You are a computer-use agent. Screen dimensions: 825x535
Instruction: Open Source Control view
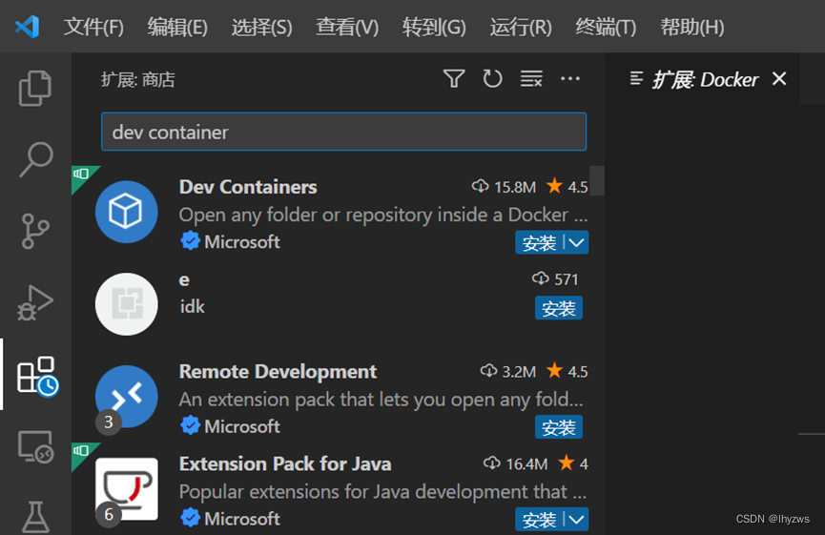pos(35,232)
